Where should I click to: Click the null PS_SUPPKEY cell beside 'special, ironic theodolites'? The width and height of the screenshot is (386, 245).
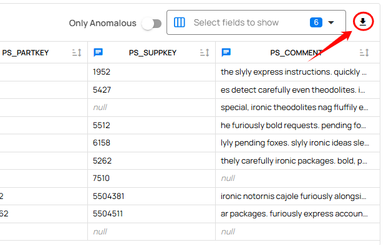(x=152, y=108)
